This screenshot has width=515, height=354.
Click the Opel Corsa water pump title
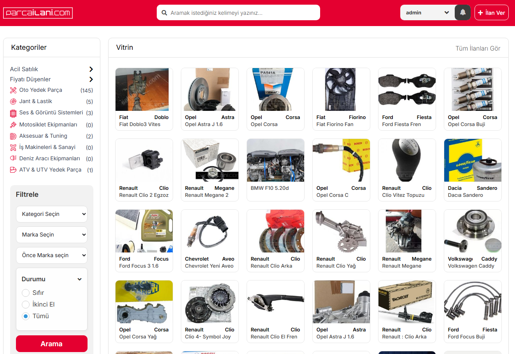pos(264,124)
